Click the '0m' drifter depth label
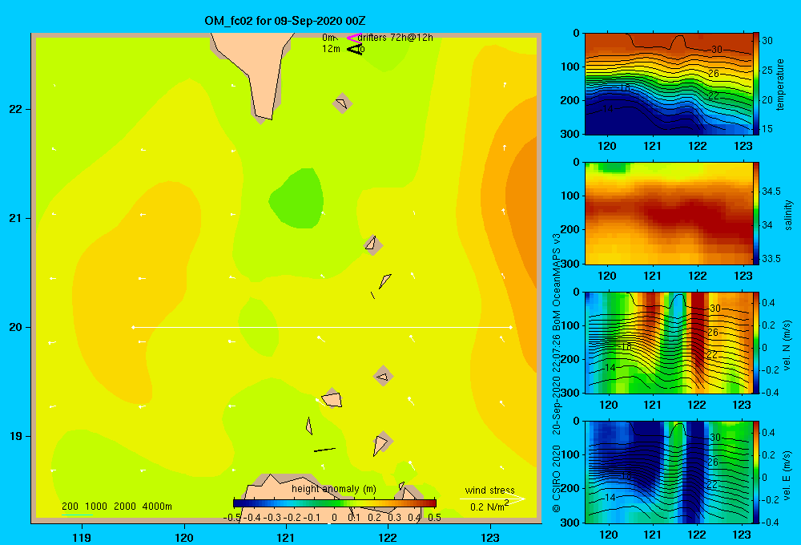Image resolution: width=801 pixels, height=545 pixels. (328, 38)
